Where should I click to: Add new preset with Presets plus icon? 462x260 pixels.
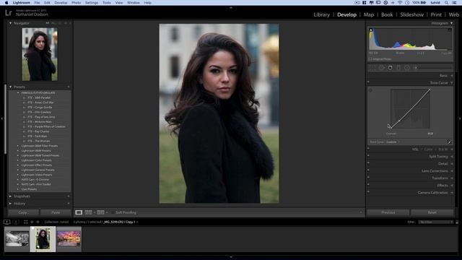click(x=69, y=87)
